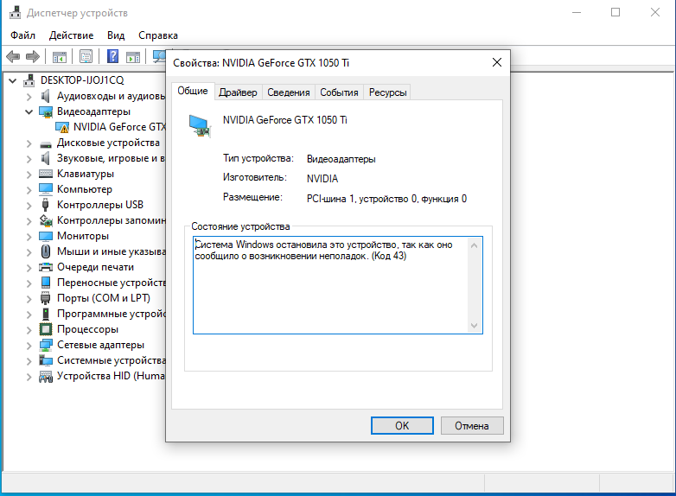
Task: Click the Отмена button
Action: pyautogui.click(x=472, y=425)
